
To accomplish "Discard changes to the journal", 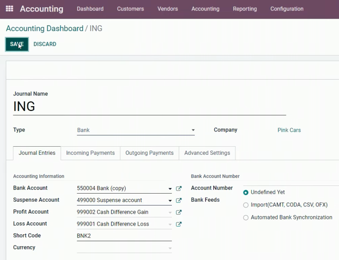I will pos(45,44).
